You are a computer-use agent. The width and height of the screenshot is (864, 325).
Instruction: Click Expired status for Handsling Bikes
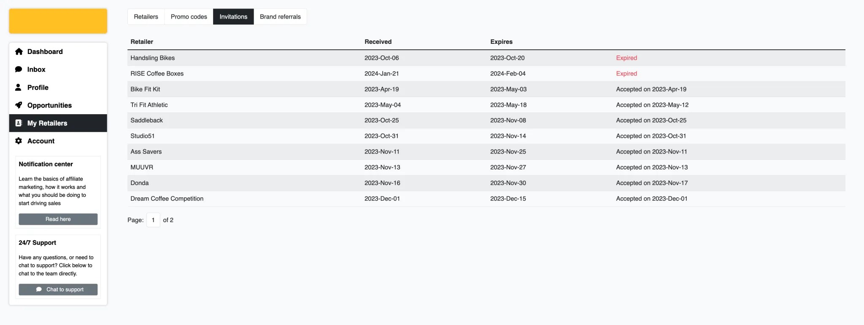coord(626,58)
